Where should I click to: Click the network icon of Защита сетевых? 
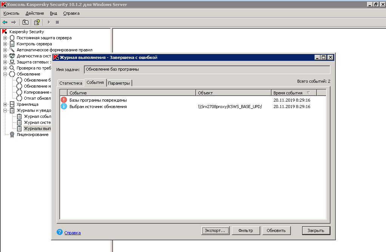tap(12, 62)
